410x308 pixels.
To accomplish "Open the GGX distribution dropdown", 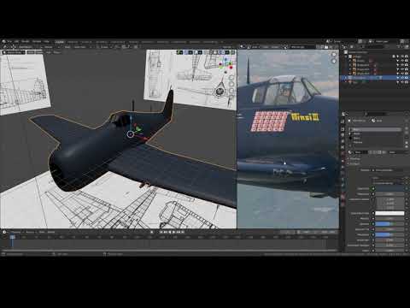I will coord(389,179).
